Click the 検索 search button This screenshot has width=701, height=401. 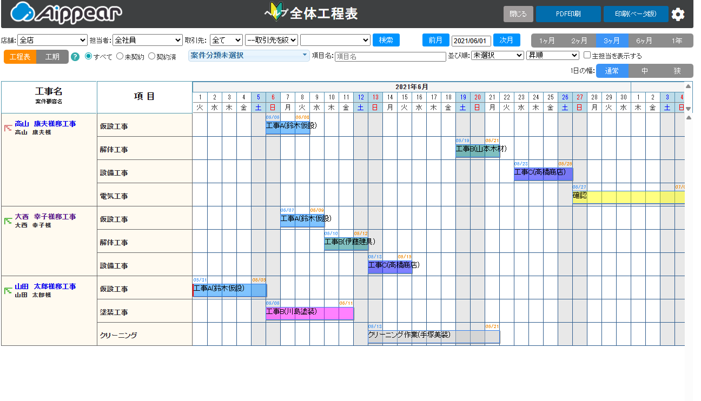pyautogui.click(x=386, y=40)
